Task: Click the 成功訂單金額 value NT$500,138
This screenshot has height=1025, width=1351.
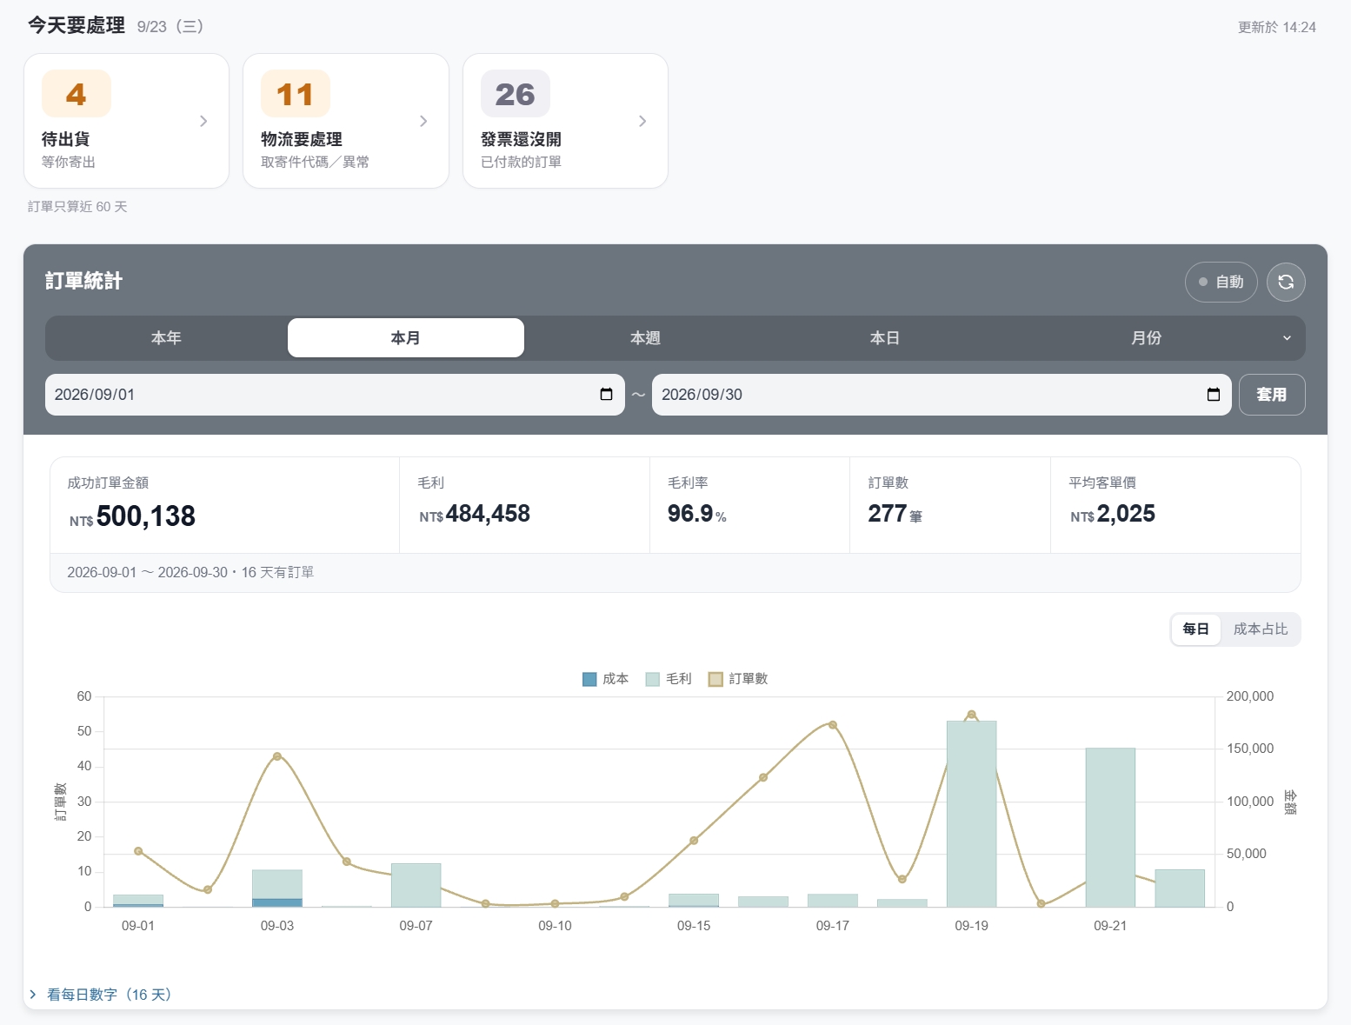Action: [132, 516]
